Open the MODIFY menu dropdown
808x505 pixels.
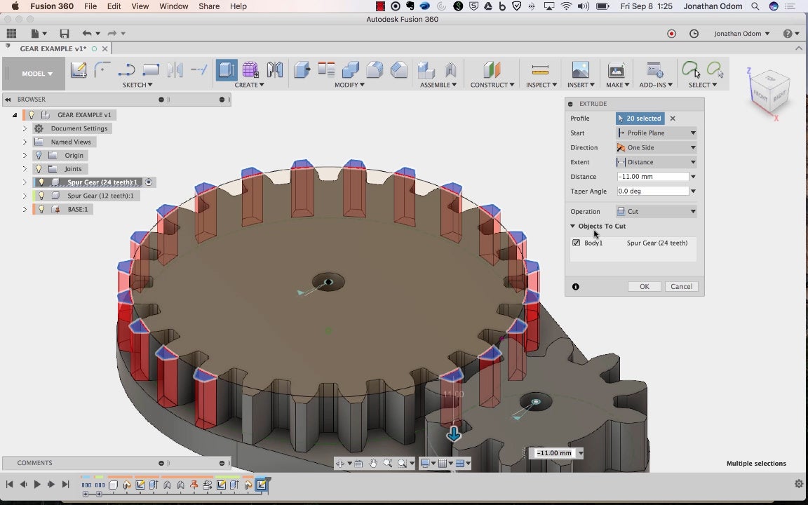coord(349,85)
